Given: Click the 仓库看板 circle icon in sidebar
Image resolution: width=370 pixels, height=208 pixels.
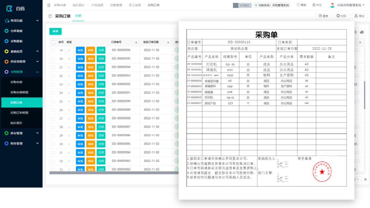Looking at the screenshot, I should coord(6,31).
